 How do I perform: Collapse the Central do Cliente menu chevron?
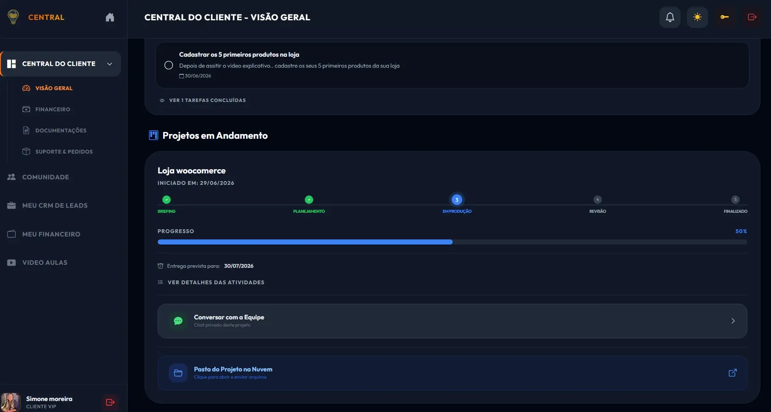coord(109,64)
